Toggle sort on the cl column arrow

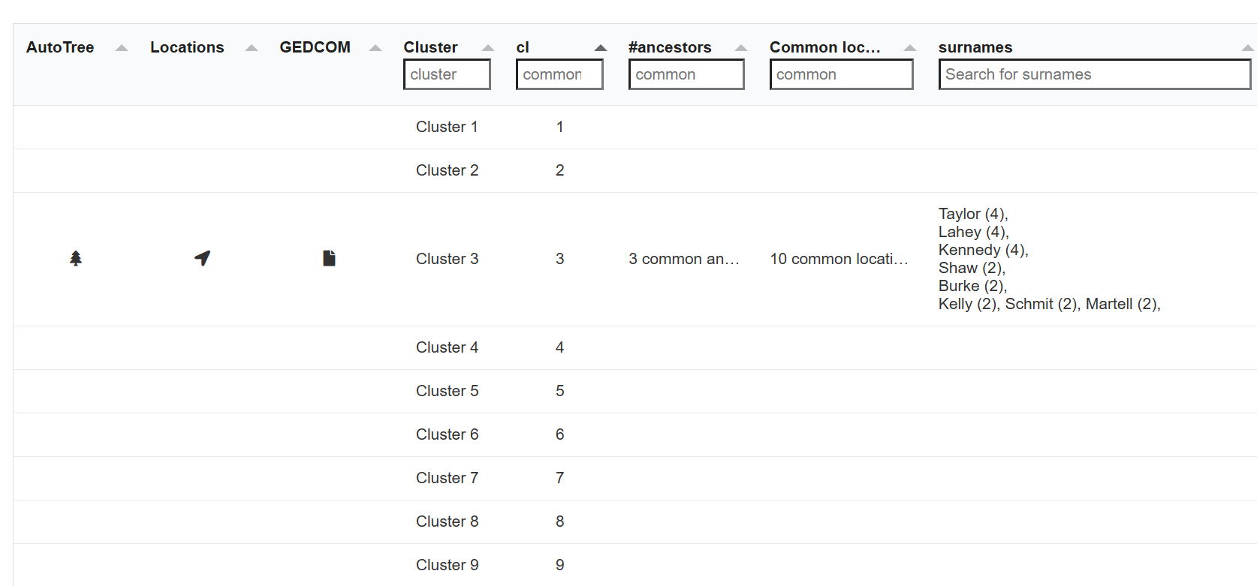[x=601, y=48]
